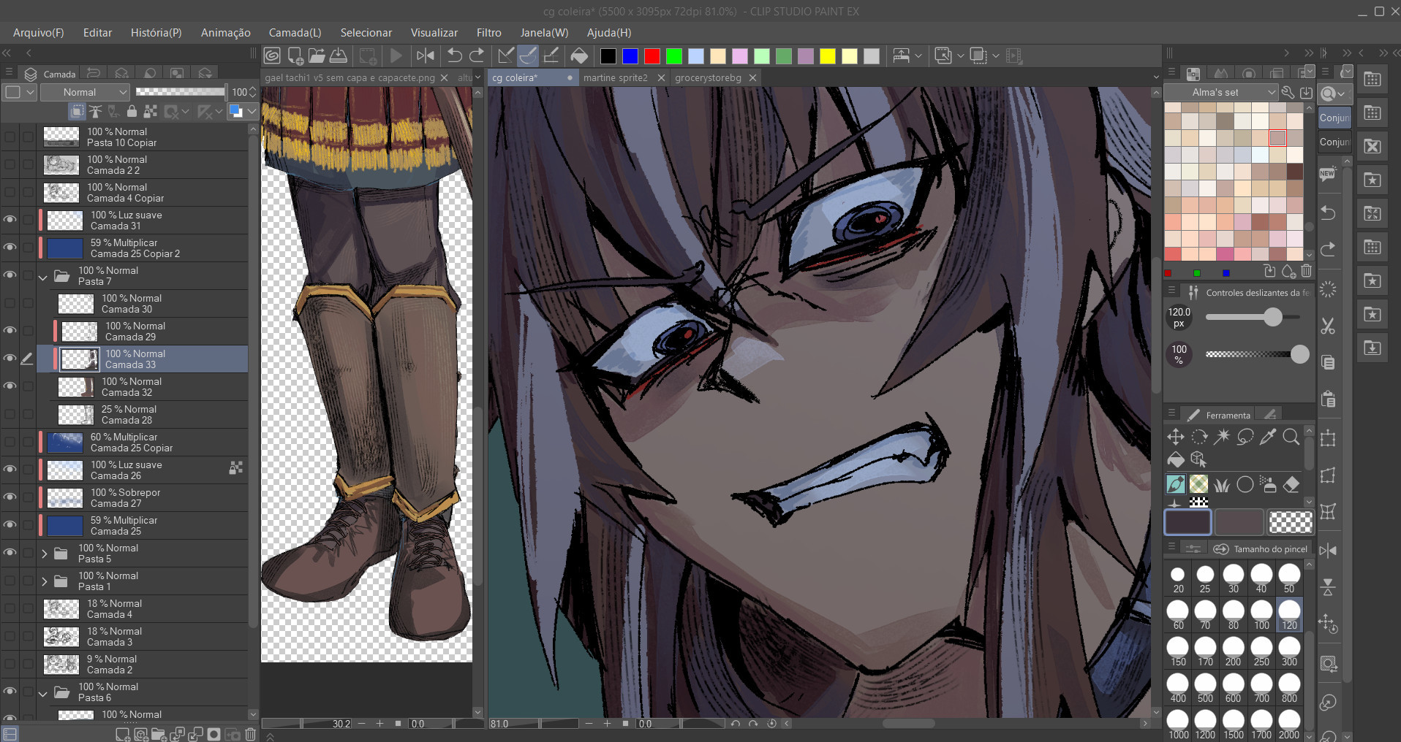Collapse the Pasta 7 folder

(43, 277)
